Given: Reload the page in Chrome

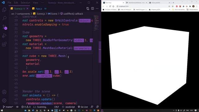Looking at the screenshot, I should click(x=110, y=6).
